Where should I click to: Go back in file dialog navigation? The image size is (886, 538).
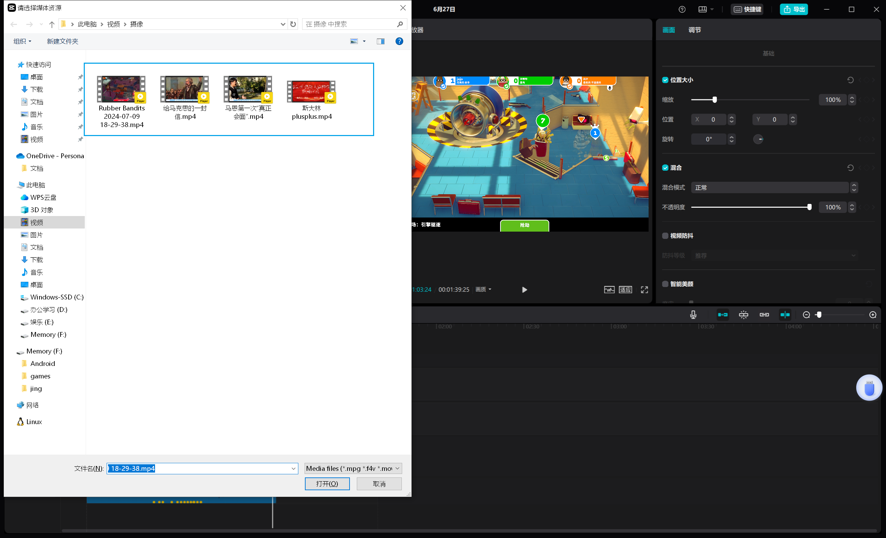coord(13,24)
